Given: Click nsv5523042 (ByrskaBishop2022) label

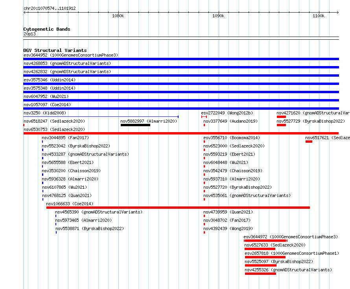Looking at the screenshot, I should coord(76,146).
